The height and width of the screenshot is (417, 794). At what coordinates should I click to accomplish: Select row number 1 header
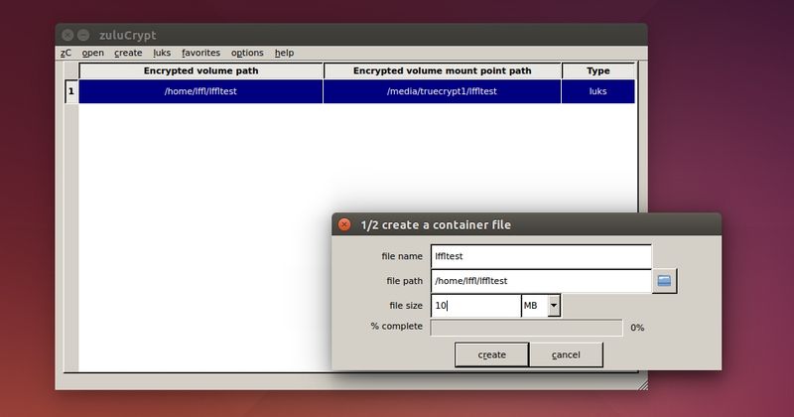pyautogui.click(x=70, y=91)
